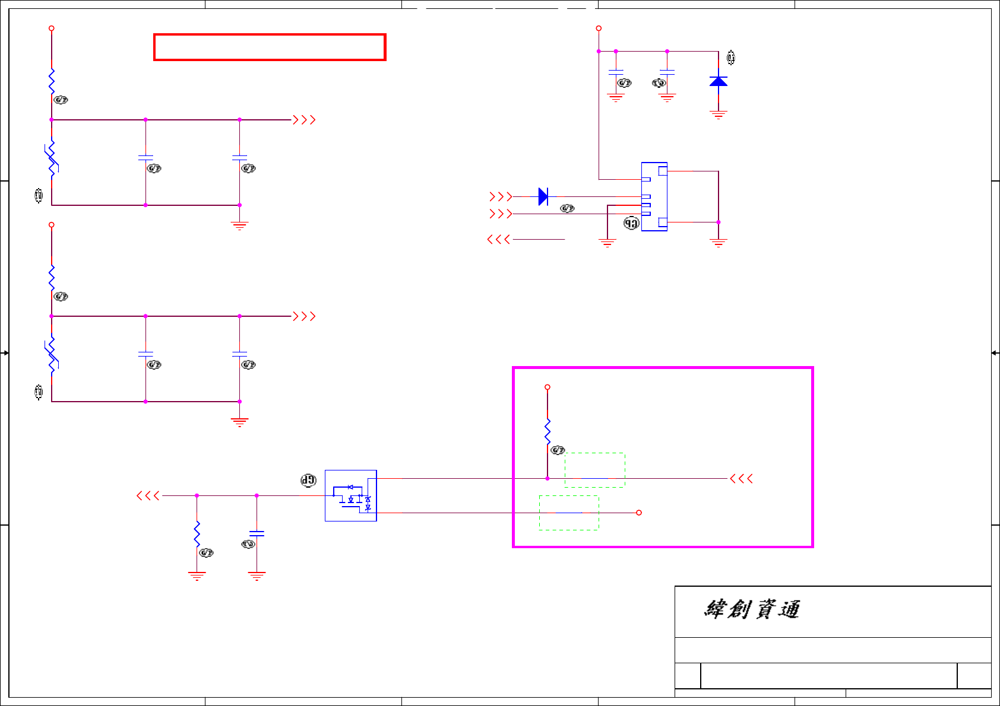1000x706 pixels.
Task: Select the horizontal diode feeding the connector
Action: click(x=543, y=196)
